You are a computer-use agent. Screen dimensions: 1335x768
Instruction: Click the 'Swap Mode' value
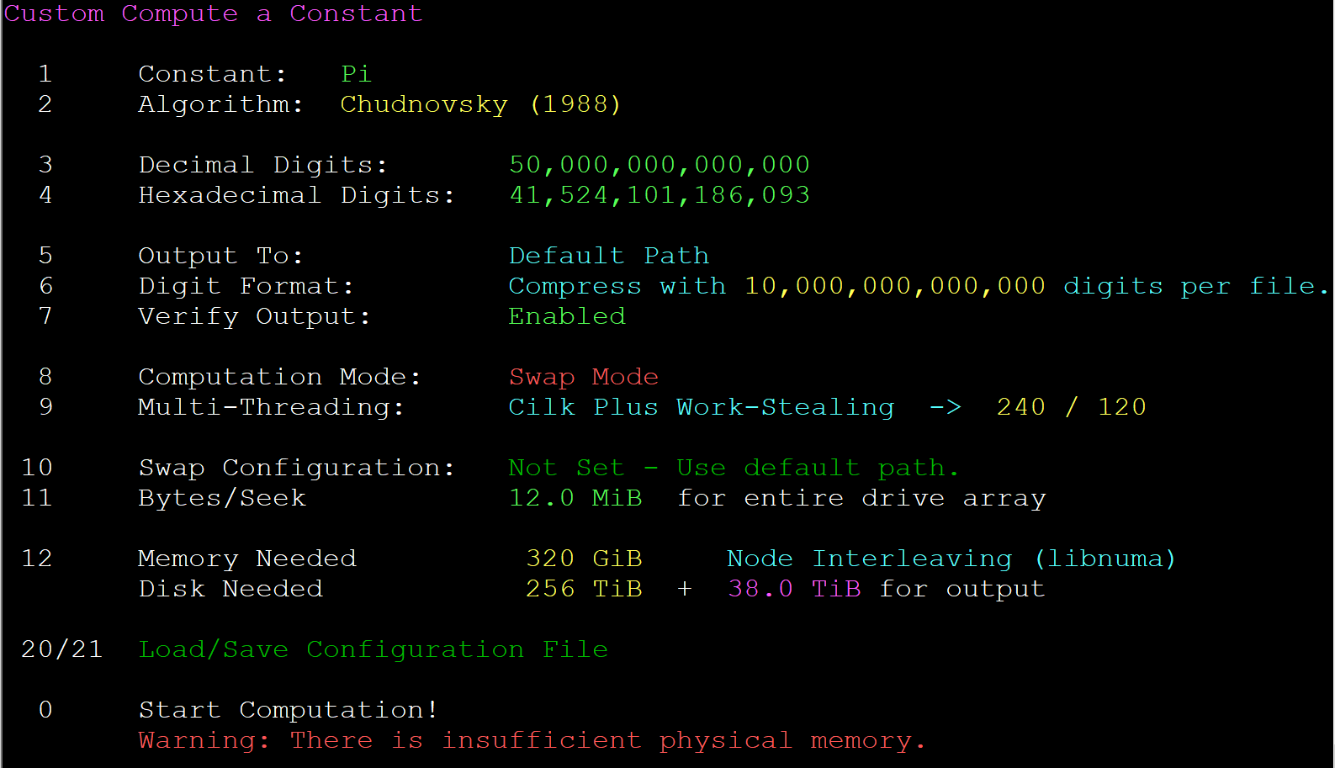click(584, 377)
